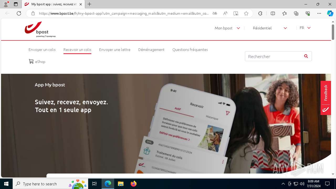Open Windows Start menu

pyautogui.click(x=6, y=184)
